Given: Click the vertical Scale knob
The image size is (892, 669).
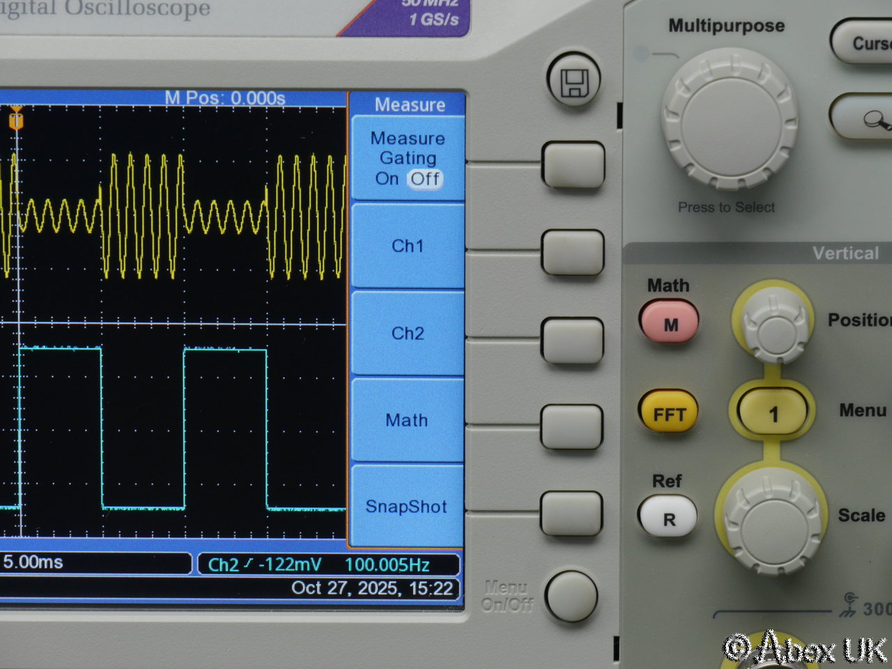Looking at the screenshot, I should [x=772, y=521].
